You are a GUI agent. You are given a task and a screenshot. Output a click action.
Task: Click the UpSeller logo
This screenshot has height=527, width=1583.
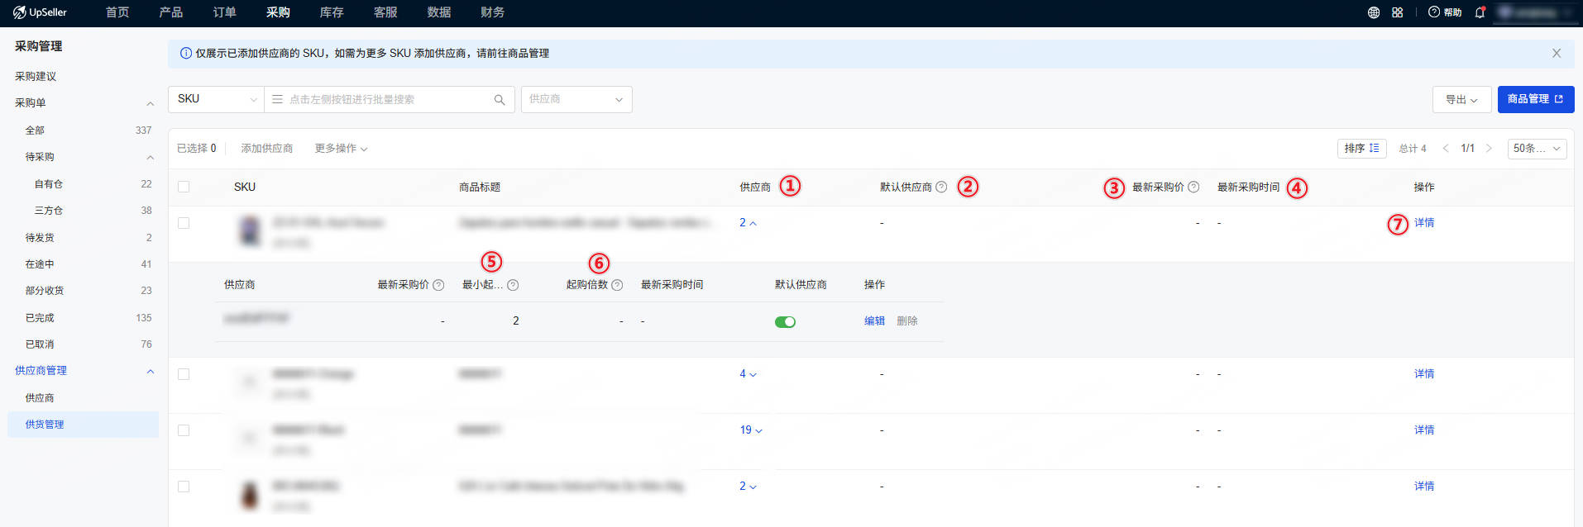(x=40, y=12)
